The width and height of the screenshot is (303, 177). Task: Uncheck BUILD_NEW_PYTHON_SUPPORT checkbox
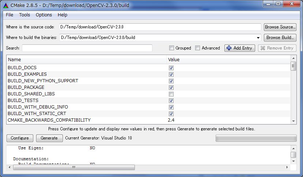pyautogui.click(x=171, y=81)
